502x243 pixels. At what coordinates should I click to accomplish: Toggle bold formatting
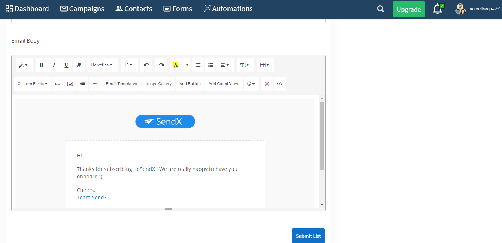(42, 65)
